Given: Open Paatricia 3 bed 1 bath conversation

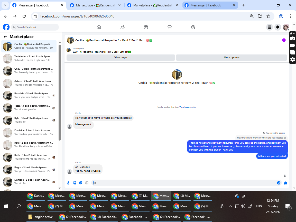Looking at the screenshot, I should tap(29, 96).
